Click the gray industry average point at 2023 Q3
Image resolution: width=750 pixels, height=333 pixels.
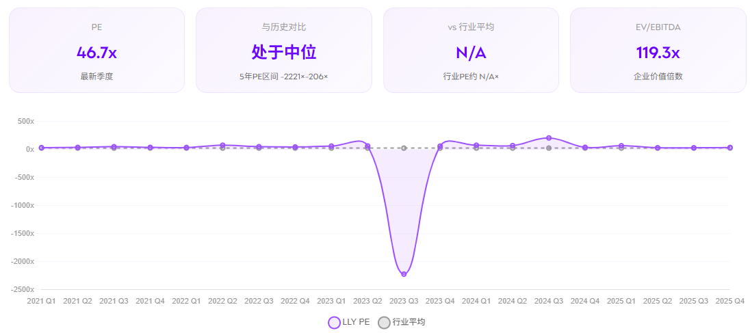pyautogui.click(x=404, y=148)
